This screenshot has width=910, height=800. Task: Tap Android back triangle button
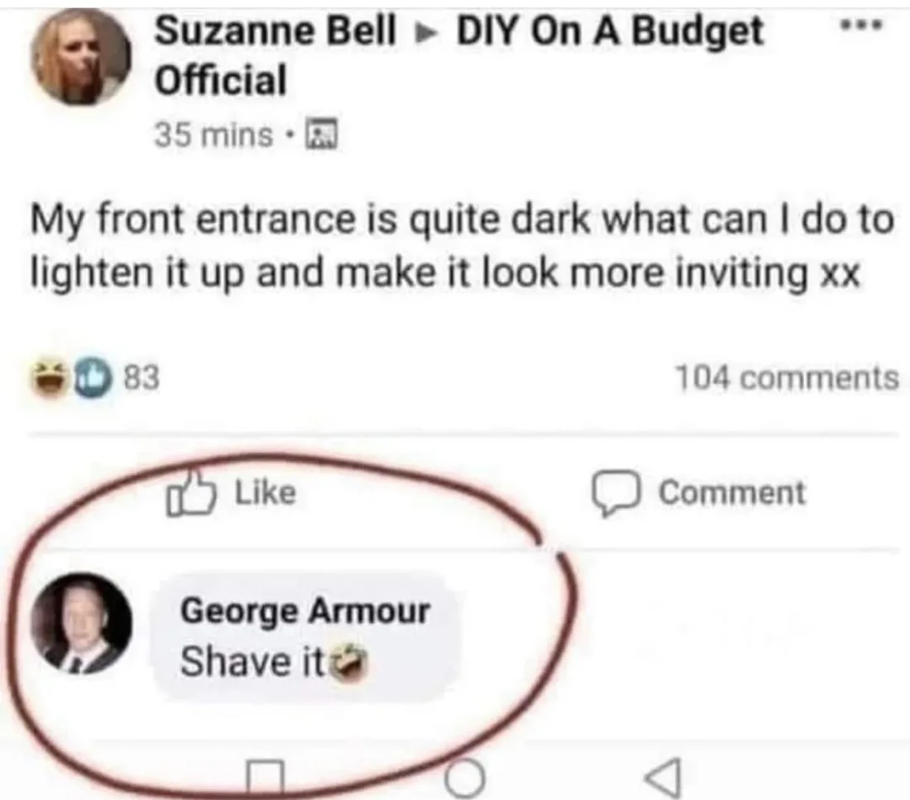663,778
